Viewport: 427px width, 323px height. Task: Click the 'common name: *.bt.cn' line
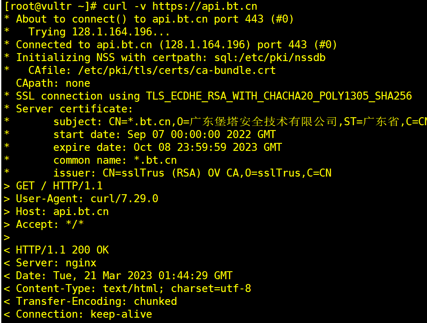click(115, 160)
